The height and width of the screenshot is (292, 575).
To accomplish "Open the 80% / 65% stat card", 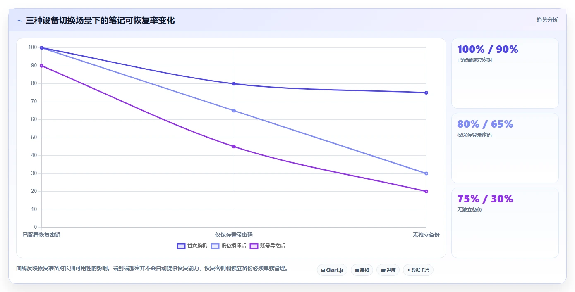I will [505, 148].
